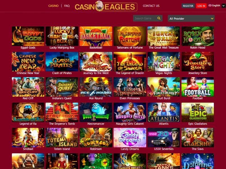Select the Epic Gladiators game
The width and height of the screenshot is (226, 169).
tap(197, 112)
